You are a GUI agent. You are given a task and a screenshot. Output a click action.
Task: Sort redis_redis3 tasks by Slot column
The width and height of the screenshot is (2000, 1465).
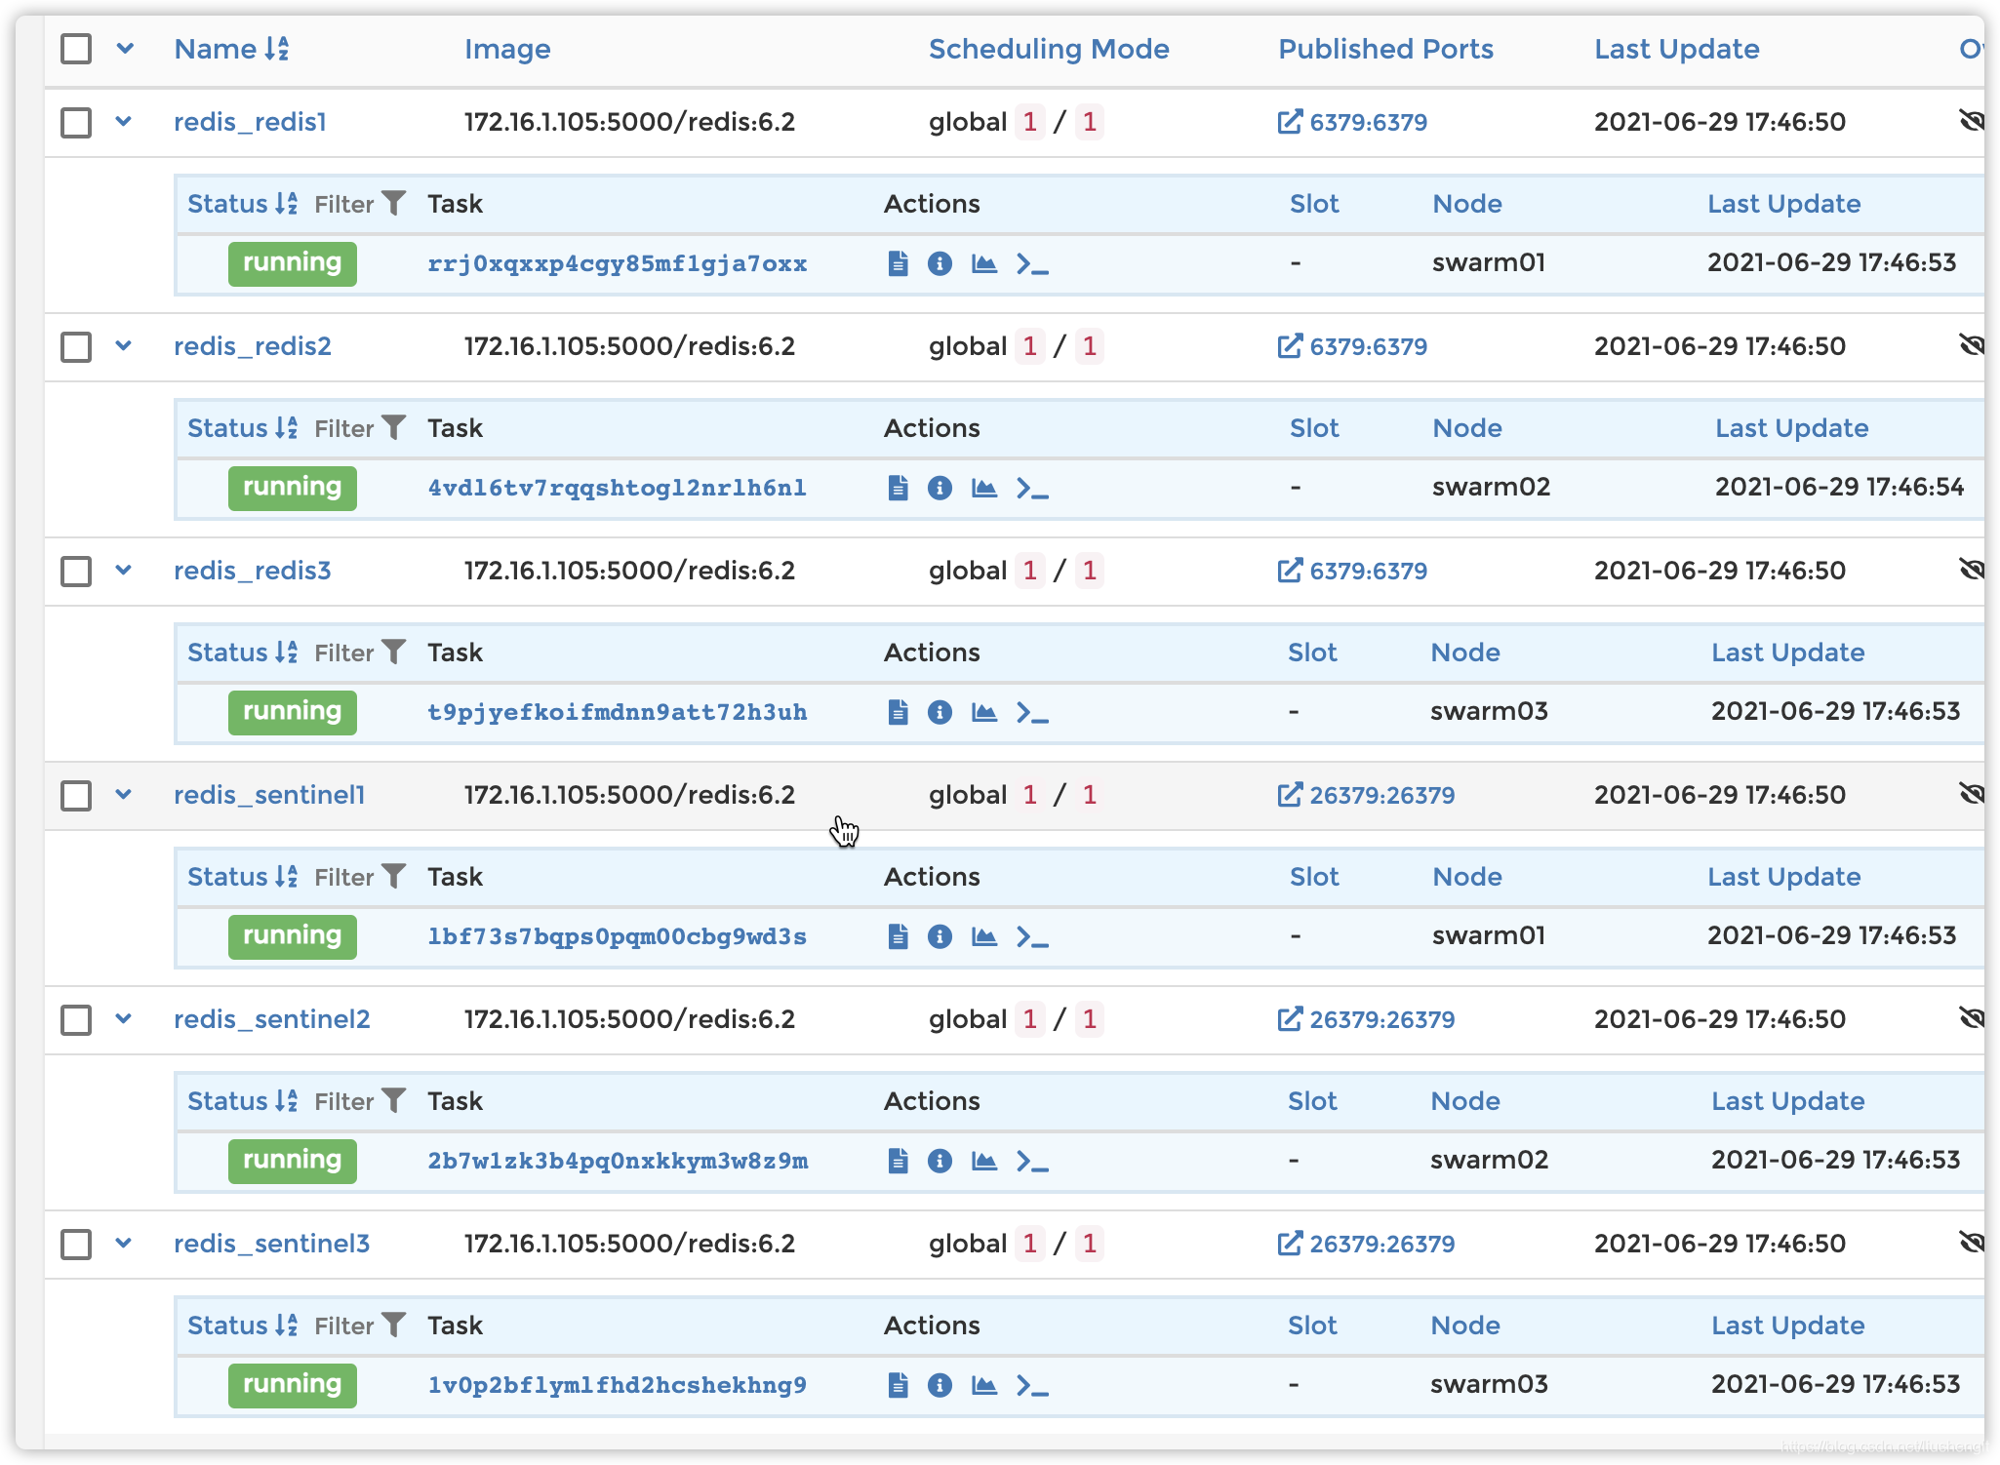click(x=1312, y=653)
